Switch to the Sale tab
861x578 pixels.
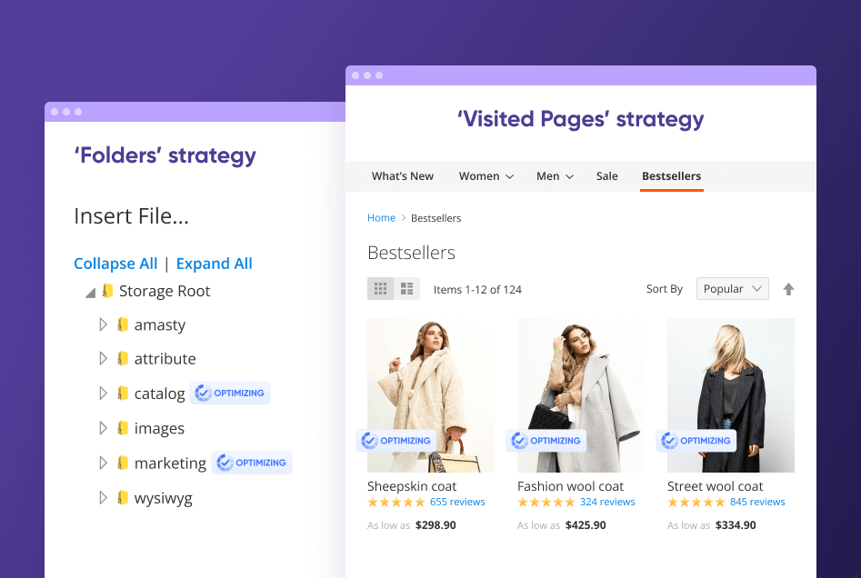pyautogui.click(x=606, y=176)
